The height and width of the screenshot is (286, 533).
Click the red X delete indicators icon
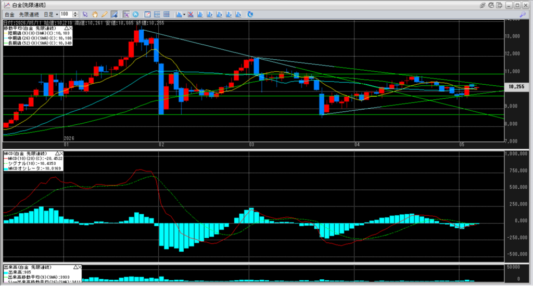point(191,14)
